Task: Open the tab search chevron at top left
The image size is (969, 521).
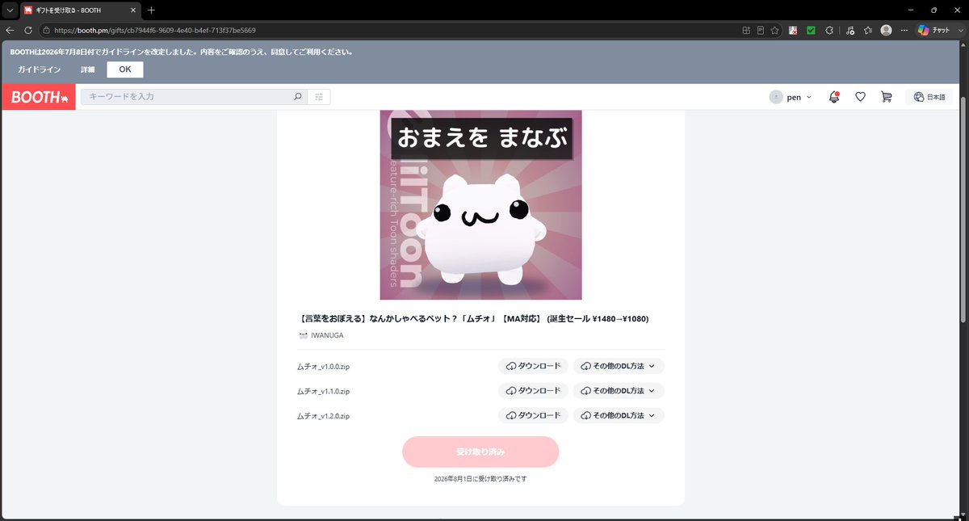Action: pyautogui.click(x=10, y=10)
